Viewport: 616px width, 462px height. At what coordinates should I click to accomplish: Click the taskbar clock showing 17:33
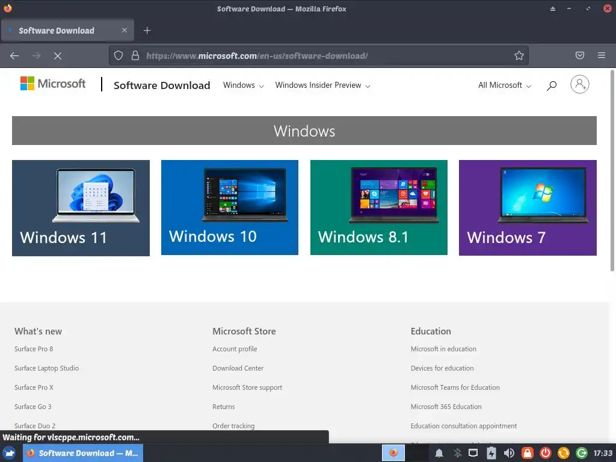pos(603,454)
